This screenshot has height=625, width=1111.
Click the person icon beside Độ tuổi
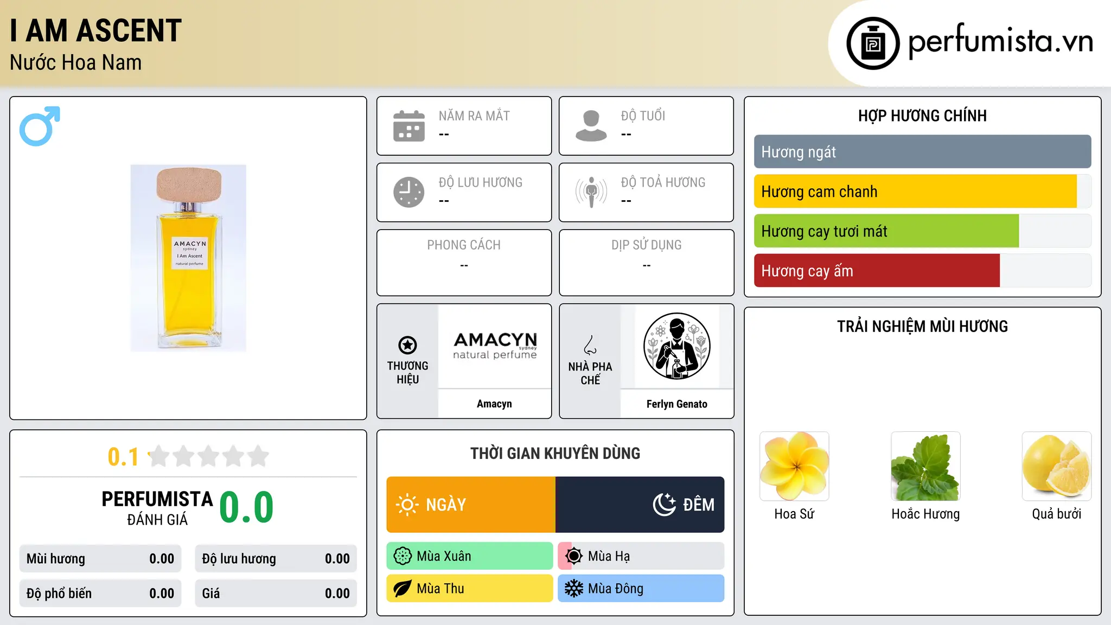tap(591, 126)
